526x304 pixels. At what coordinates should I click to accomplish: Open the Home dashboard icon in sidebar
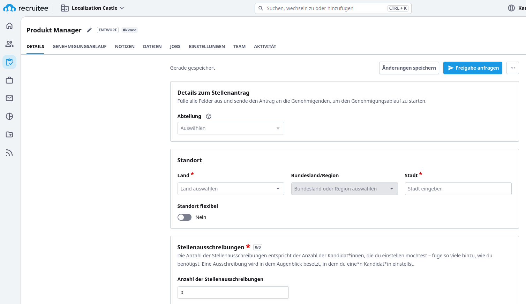(x=9, y=25)
